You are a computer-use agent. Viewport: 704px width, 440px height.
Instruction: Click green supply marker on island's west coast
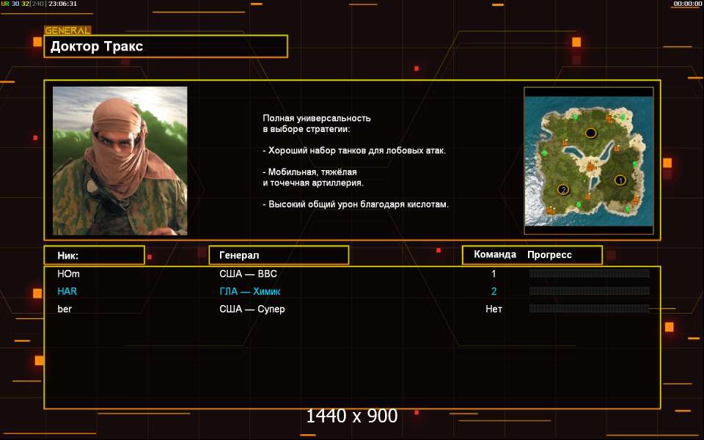[x=544, y=153]
